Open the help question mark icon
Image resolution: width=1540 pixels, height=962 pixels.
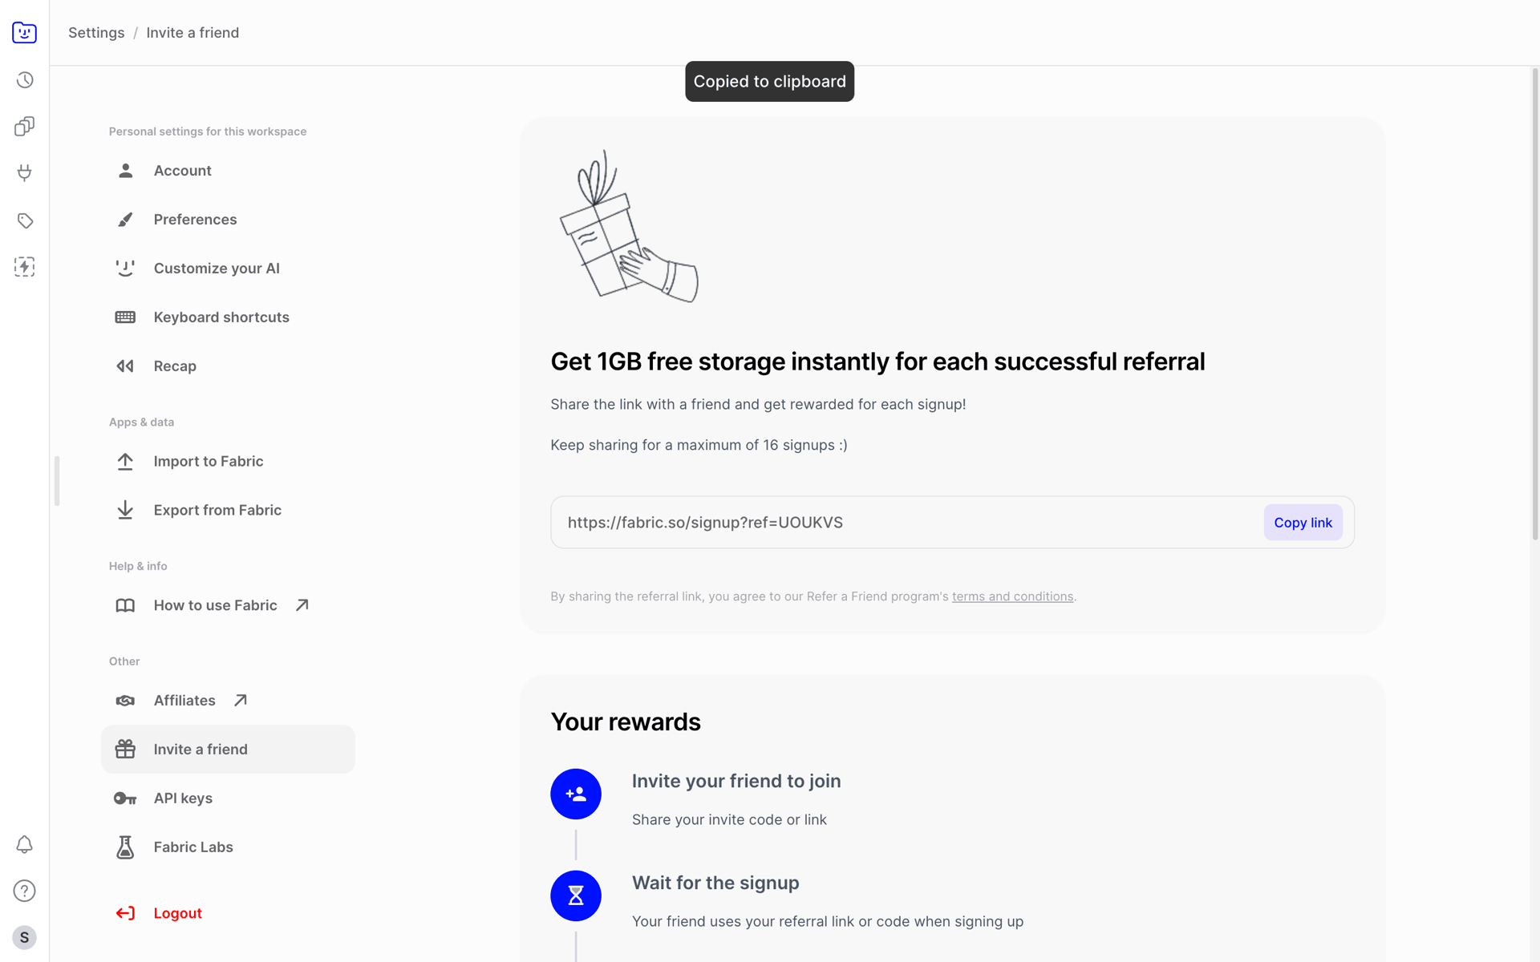tap(25, 891)
